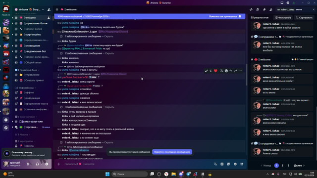Image resolution: width=317 pixels, height=178 pixels.
Task: Open Discord direct messages home icon
Action: (x=6, y=9)
